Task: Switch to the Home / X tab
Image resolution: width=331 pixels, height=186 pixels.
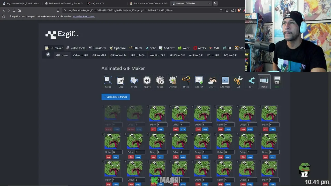Action: pyautogui.click(x=106, y=3)
